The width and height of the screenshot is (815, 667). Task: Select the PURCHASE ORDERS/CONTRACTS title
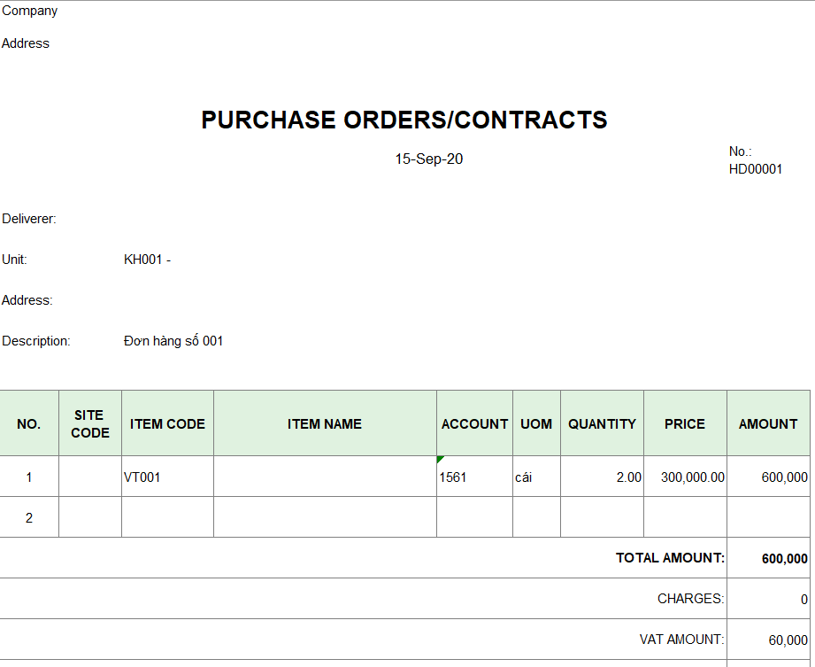pos(404,120)
